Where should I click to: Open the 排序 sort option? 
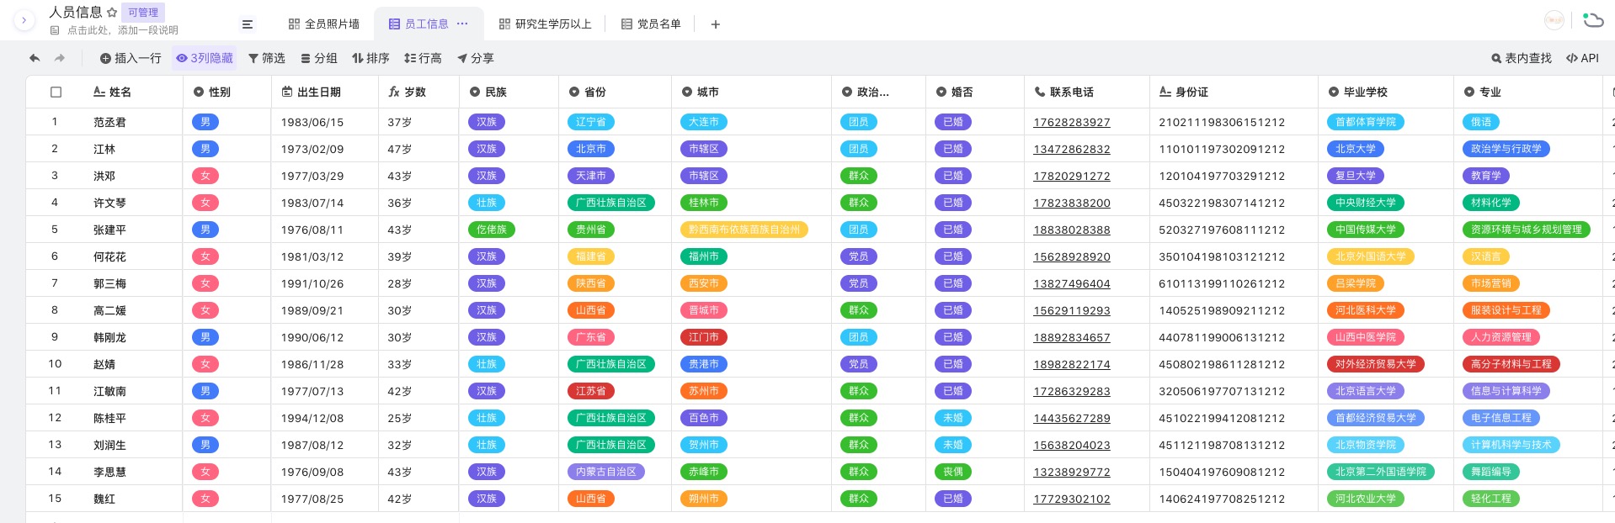(370, 58)
